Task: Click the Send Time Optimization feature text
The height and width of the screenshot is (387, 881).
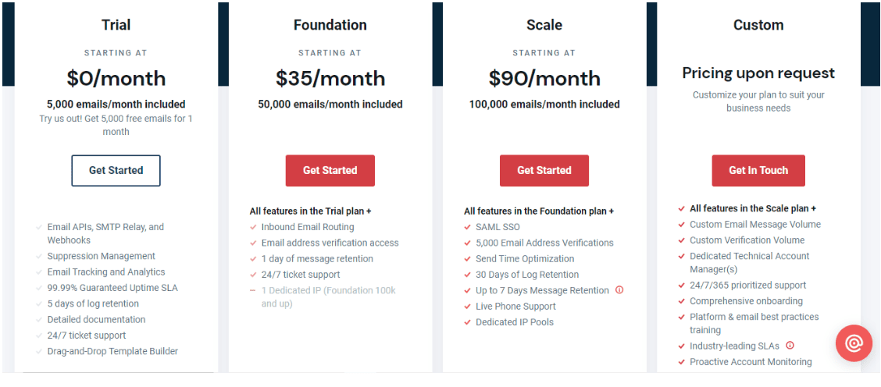Action: click(x=525, y=259)
